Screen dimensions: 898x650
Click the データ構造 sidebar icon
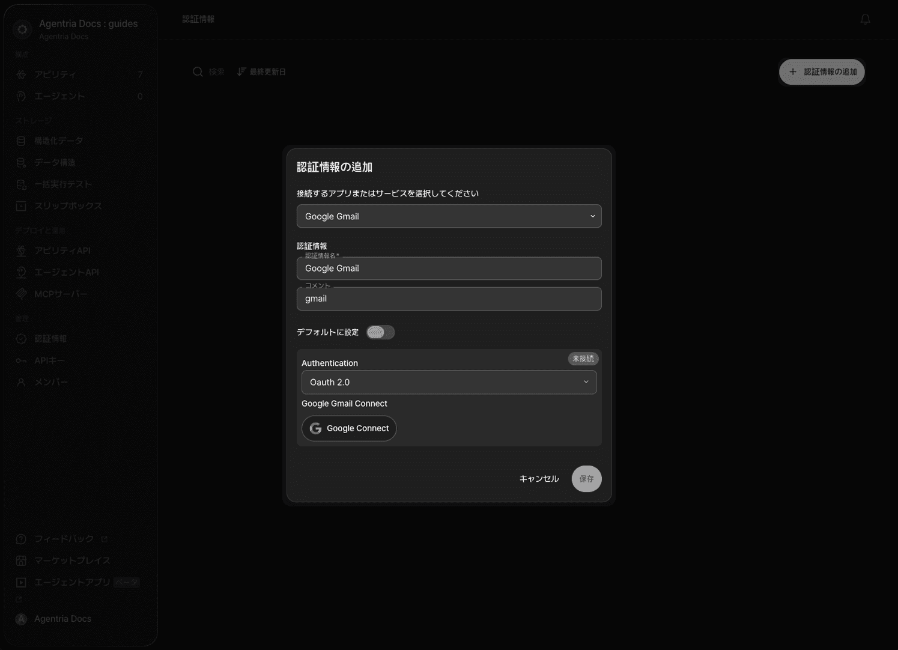pyautogui.click(x=21, y=163)
